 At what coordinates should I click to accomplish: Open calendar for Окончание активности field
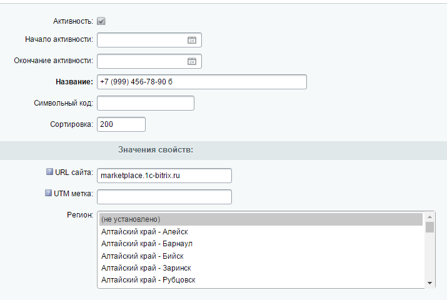(192, 61)
